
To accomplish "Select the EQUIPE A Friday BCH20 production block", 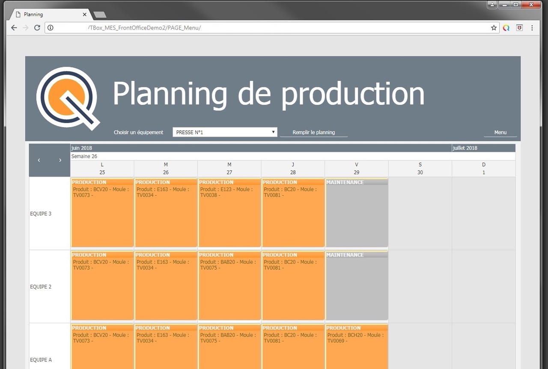I will [x=357, y=347].
